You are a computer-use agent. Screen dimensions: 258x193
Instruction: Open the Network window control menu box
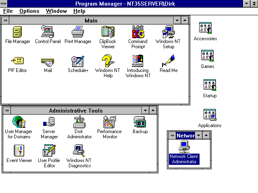[x=172, y=136]
